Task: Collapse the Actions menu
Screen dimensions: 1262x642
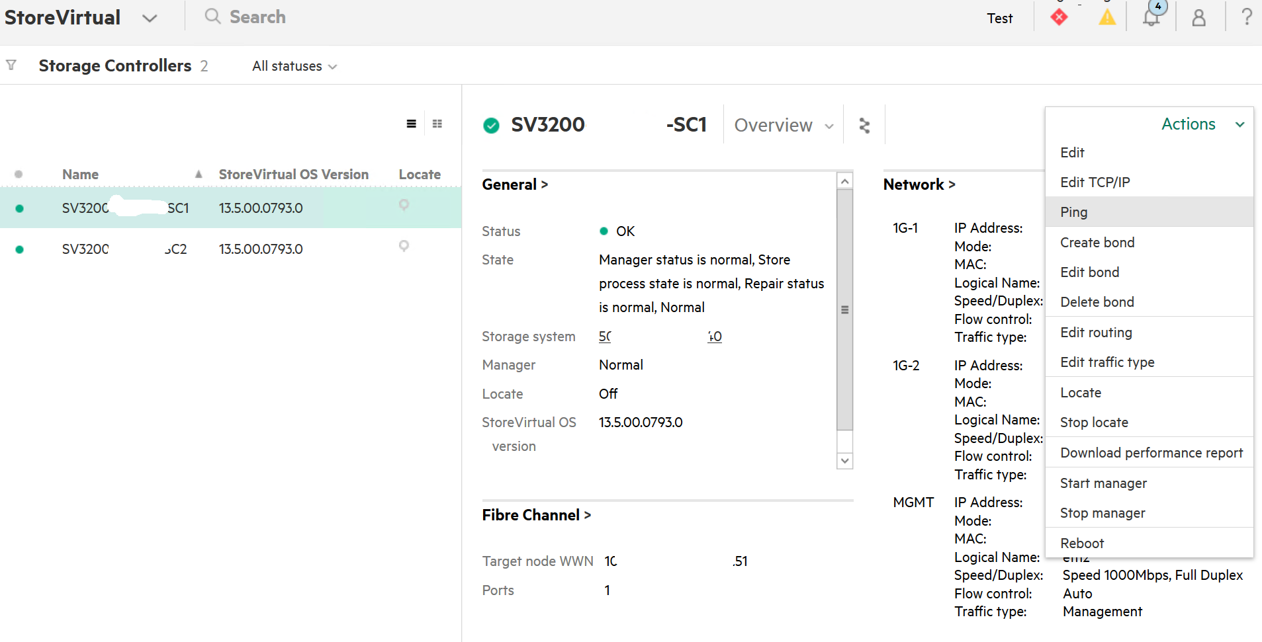Action: (x=1203, y=124)
